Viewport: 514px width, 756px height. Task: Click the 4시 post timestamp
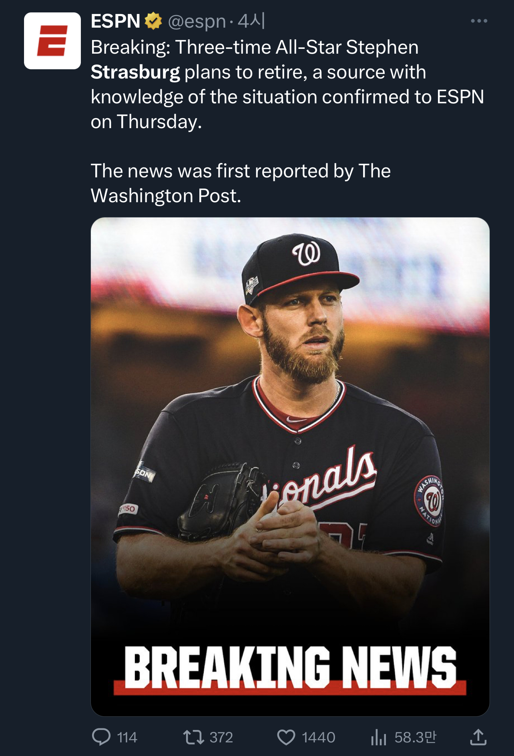point(251,21)
